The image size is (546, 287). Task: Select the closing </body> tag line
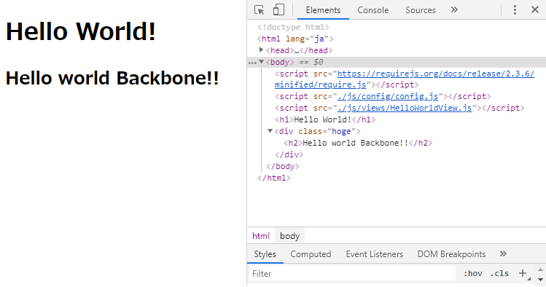pyautogui.click(x=283, y=166)
